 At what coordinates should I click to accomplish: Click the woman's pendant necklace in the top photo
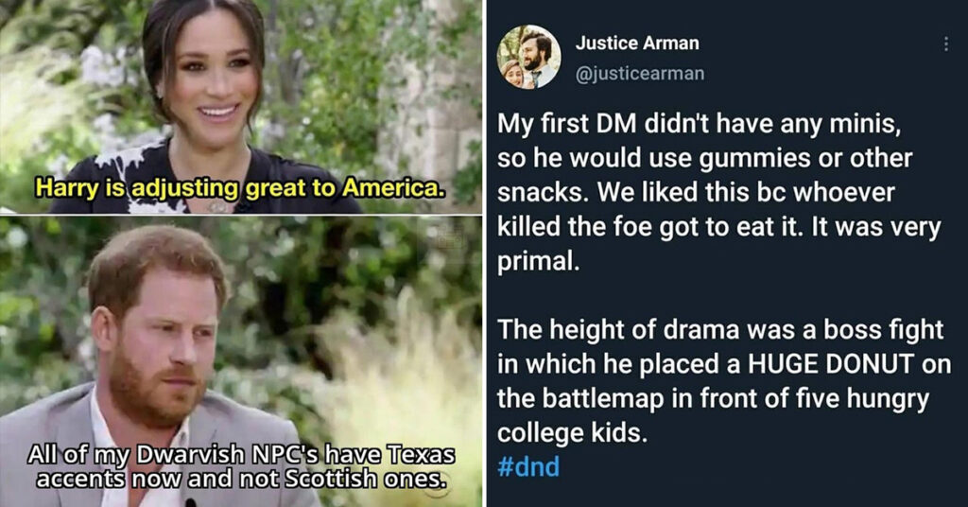tap(217, 207)
